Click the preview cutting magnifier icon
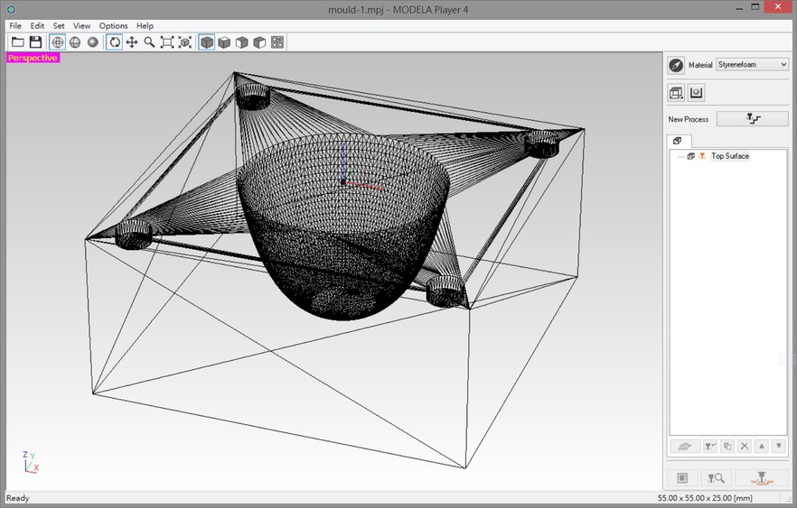The height and width of the screenshot is (508, 797). click(x=716, y=478)
